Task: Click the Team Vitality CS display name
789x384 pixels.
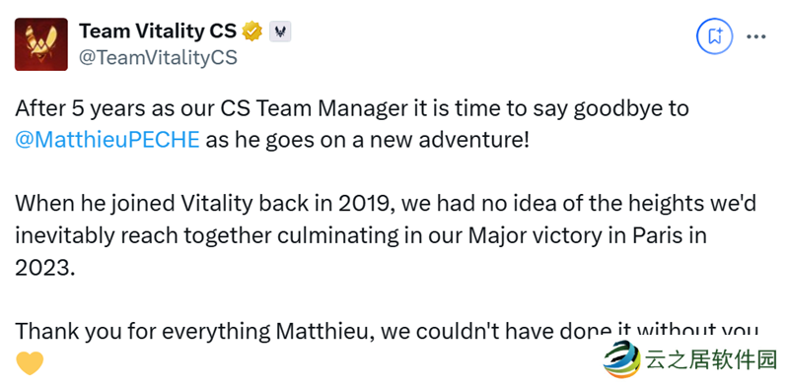Action: coord(158,32)
